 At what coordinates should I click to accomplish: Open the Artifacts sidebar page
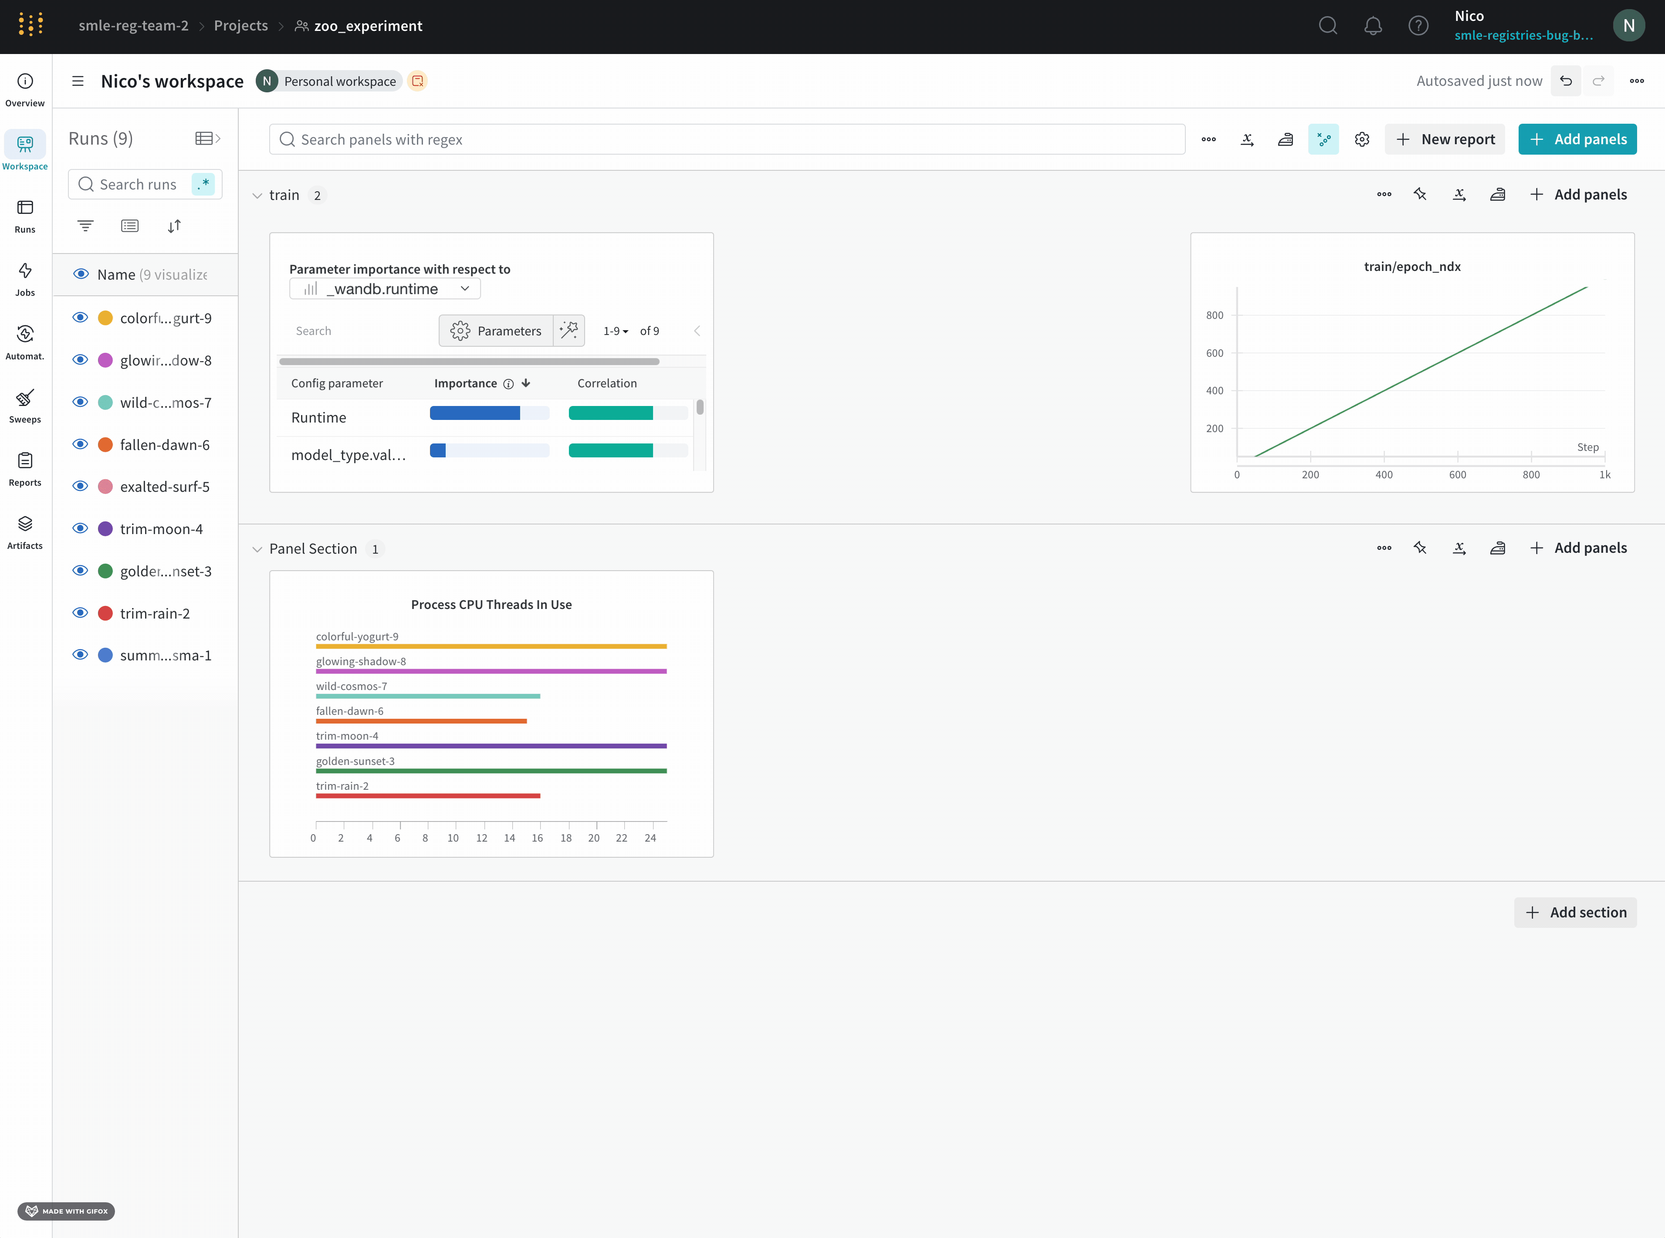[25, 532]
